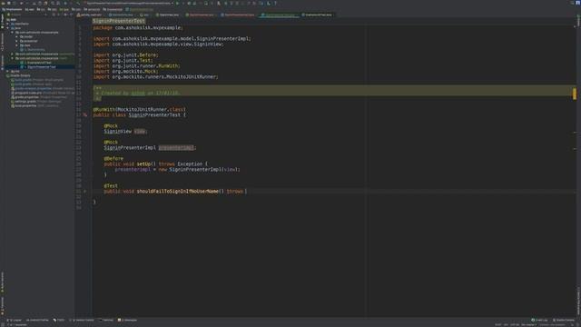The image size is (581, 327).
Task: Open the Gradle Console button
Action: pos(564,320)
